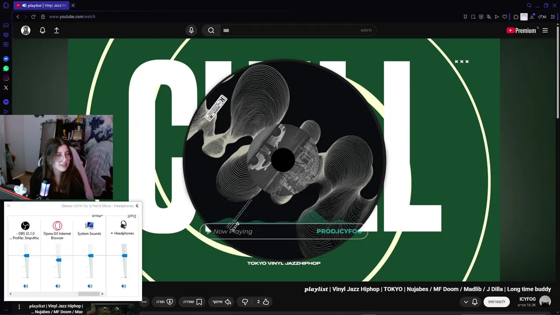
Task: Open YouTube upload arrow icon
Action: tap(56, 30)
